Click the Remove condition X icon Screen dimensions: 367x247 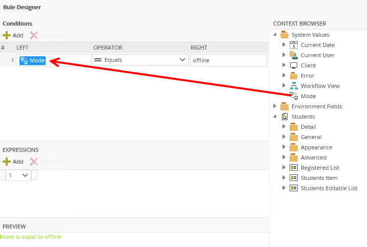pyautogui.click(x=34, y=35)
